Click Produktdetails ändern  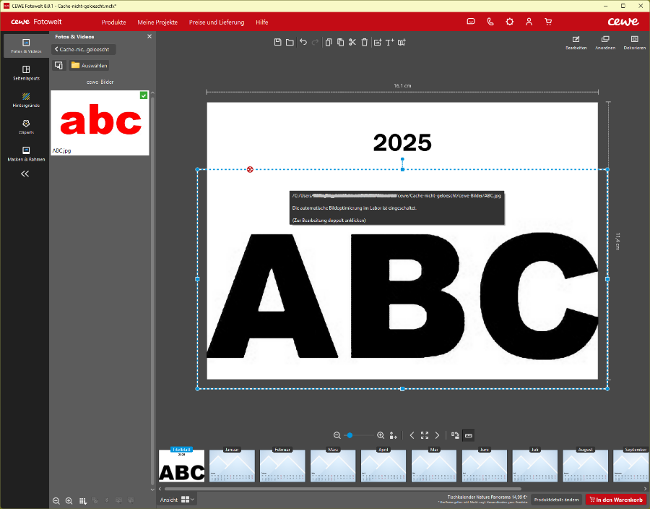556,500
